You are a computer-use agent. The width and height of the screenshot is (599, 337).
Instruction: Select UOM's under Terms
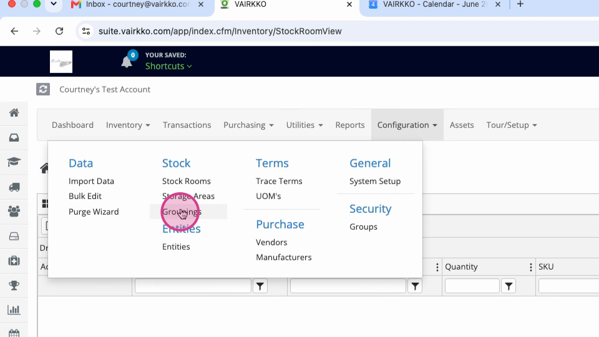[268, 197]
